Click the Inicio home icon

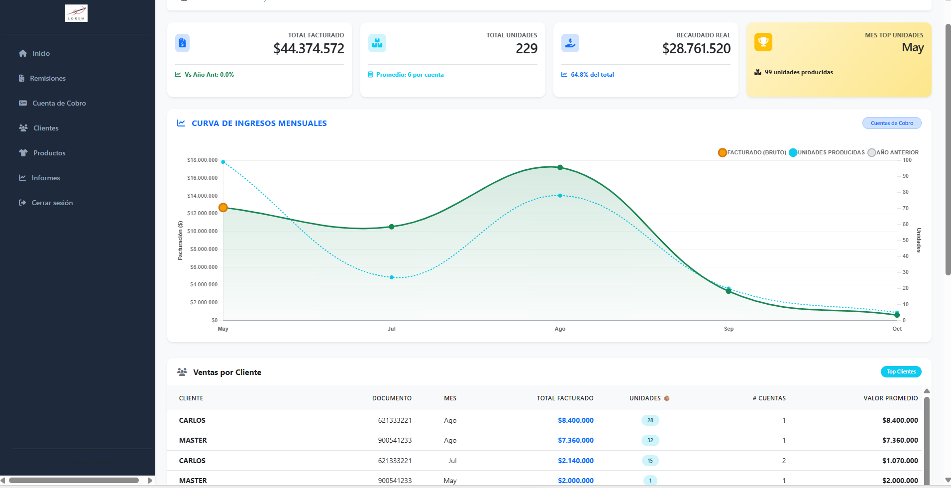point(23,53)
